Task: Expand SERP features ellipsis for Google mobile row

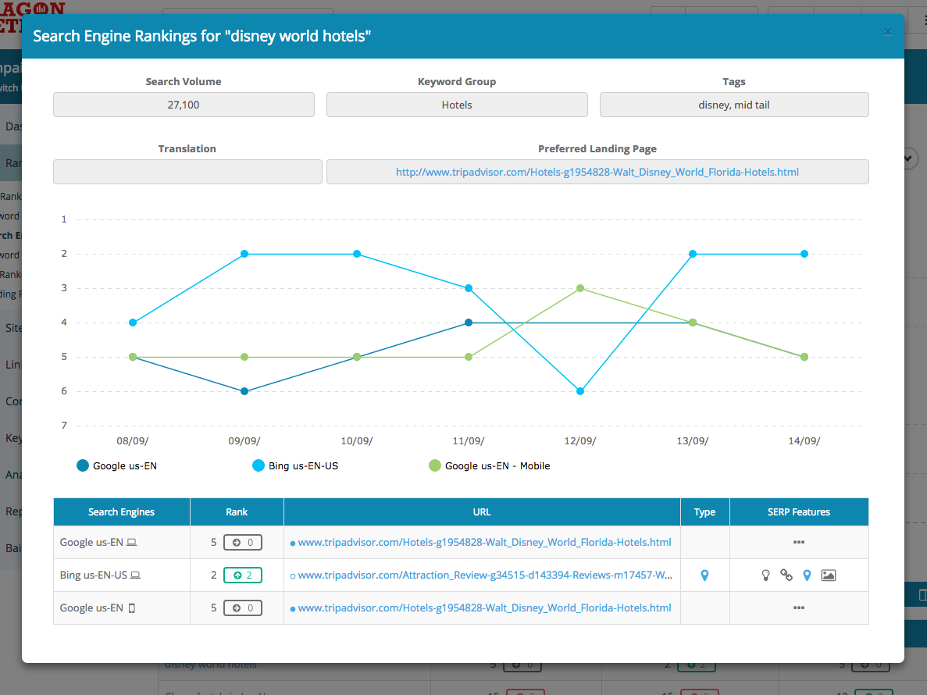Action: pos(798,608)
